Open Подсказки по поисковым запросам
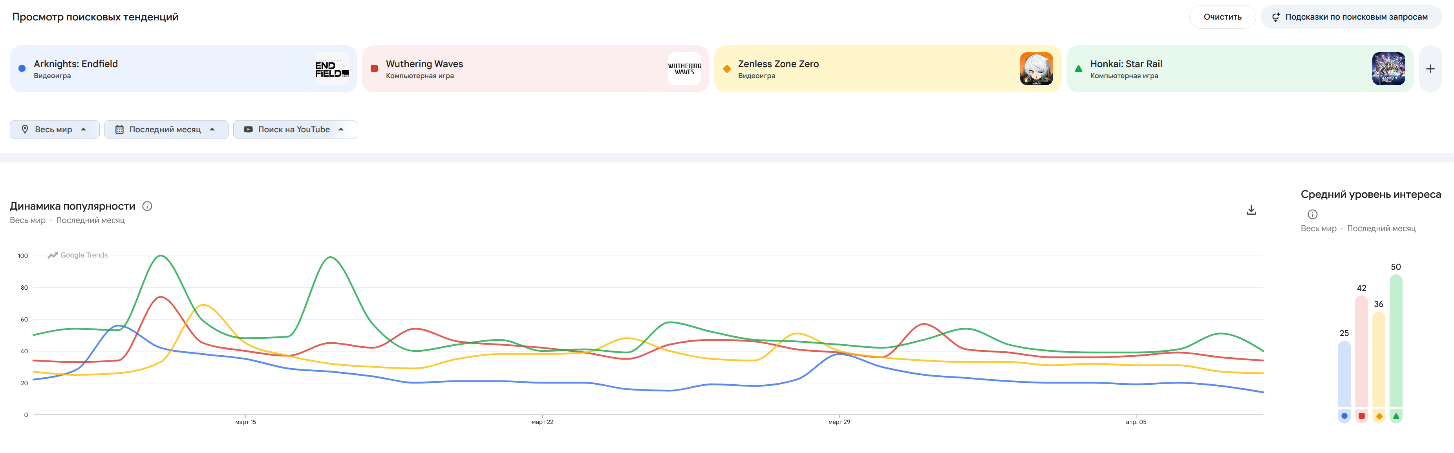The height and width of the screenshot is (453, 1454). [x=1351, y=17]
